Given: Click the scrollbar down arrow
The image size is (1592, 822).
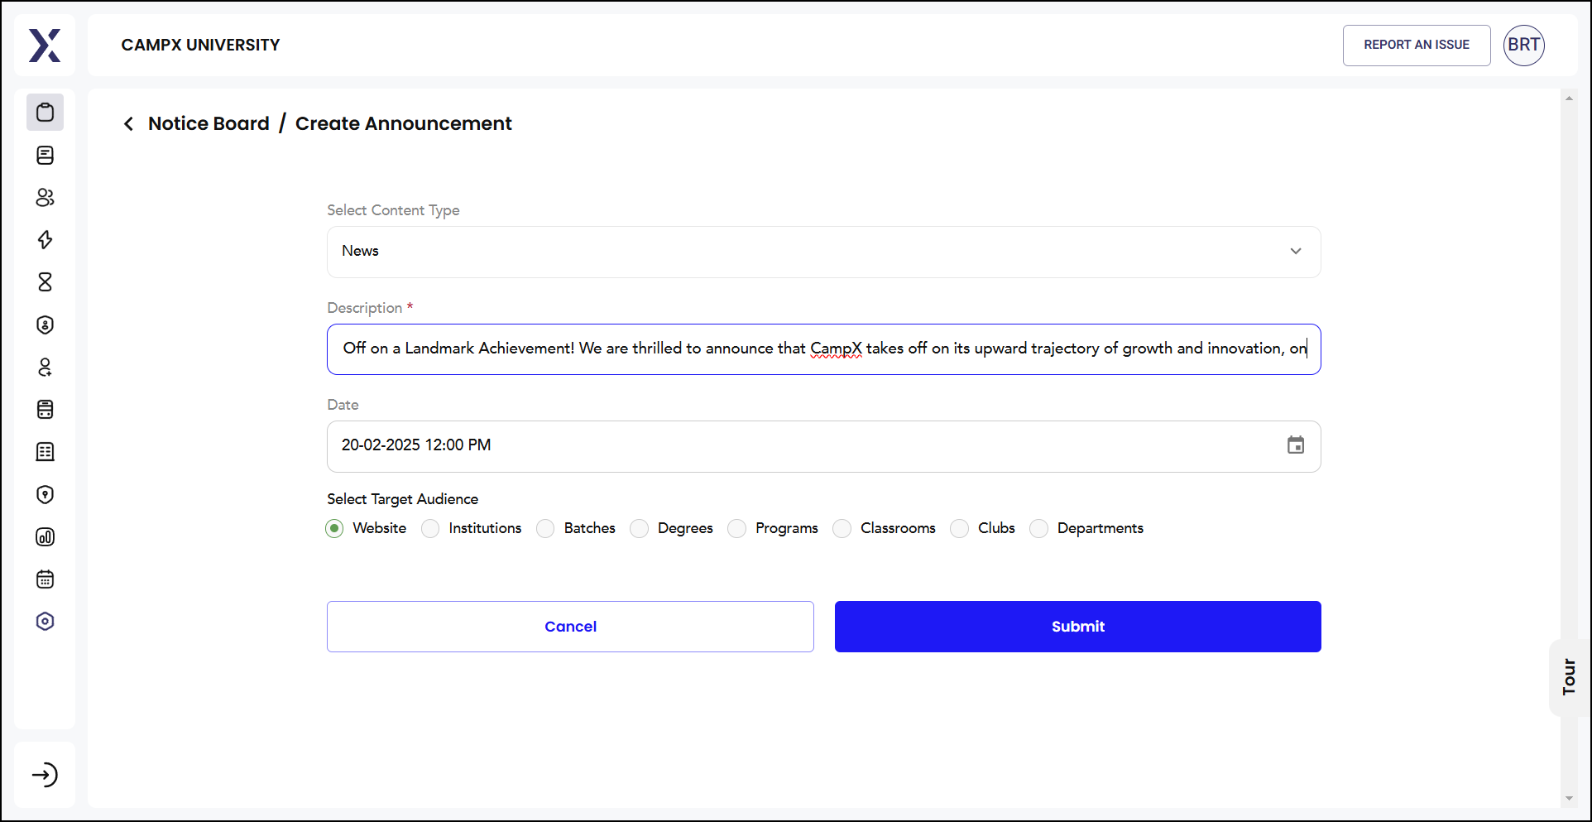Looking at the screenshot, I should 1569,799.
